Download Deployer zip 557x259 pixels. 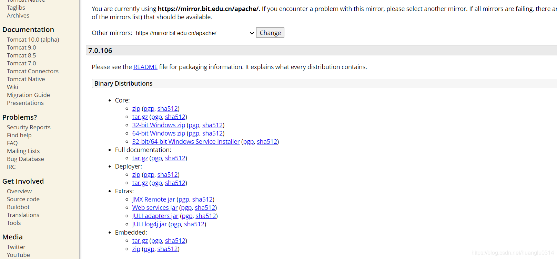[x=136, y=174]
